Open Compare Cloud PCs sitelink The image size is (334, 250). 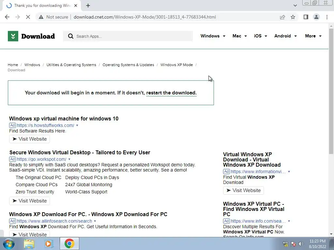tap(37, 185)
